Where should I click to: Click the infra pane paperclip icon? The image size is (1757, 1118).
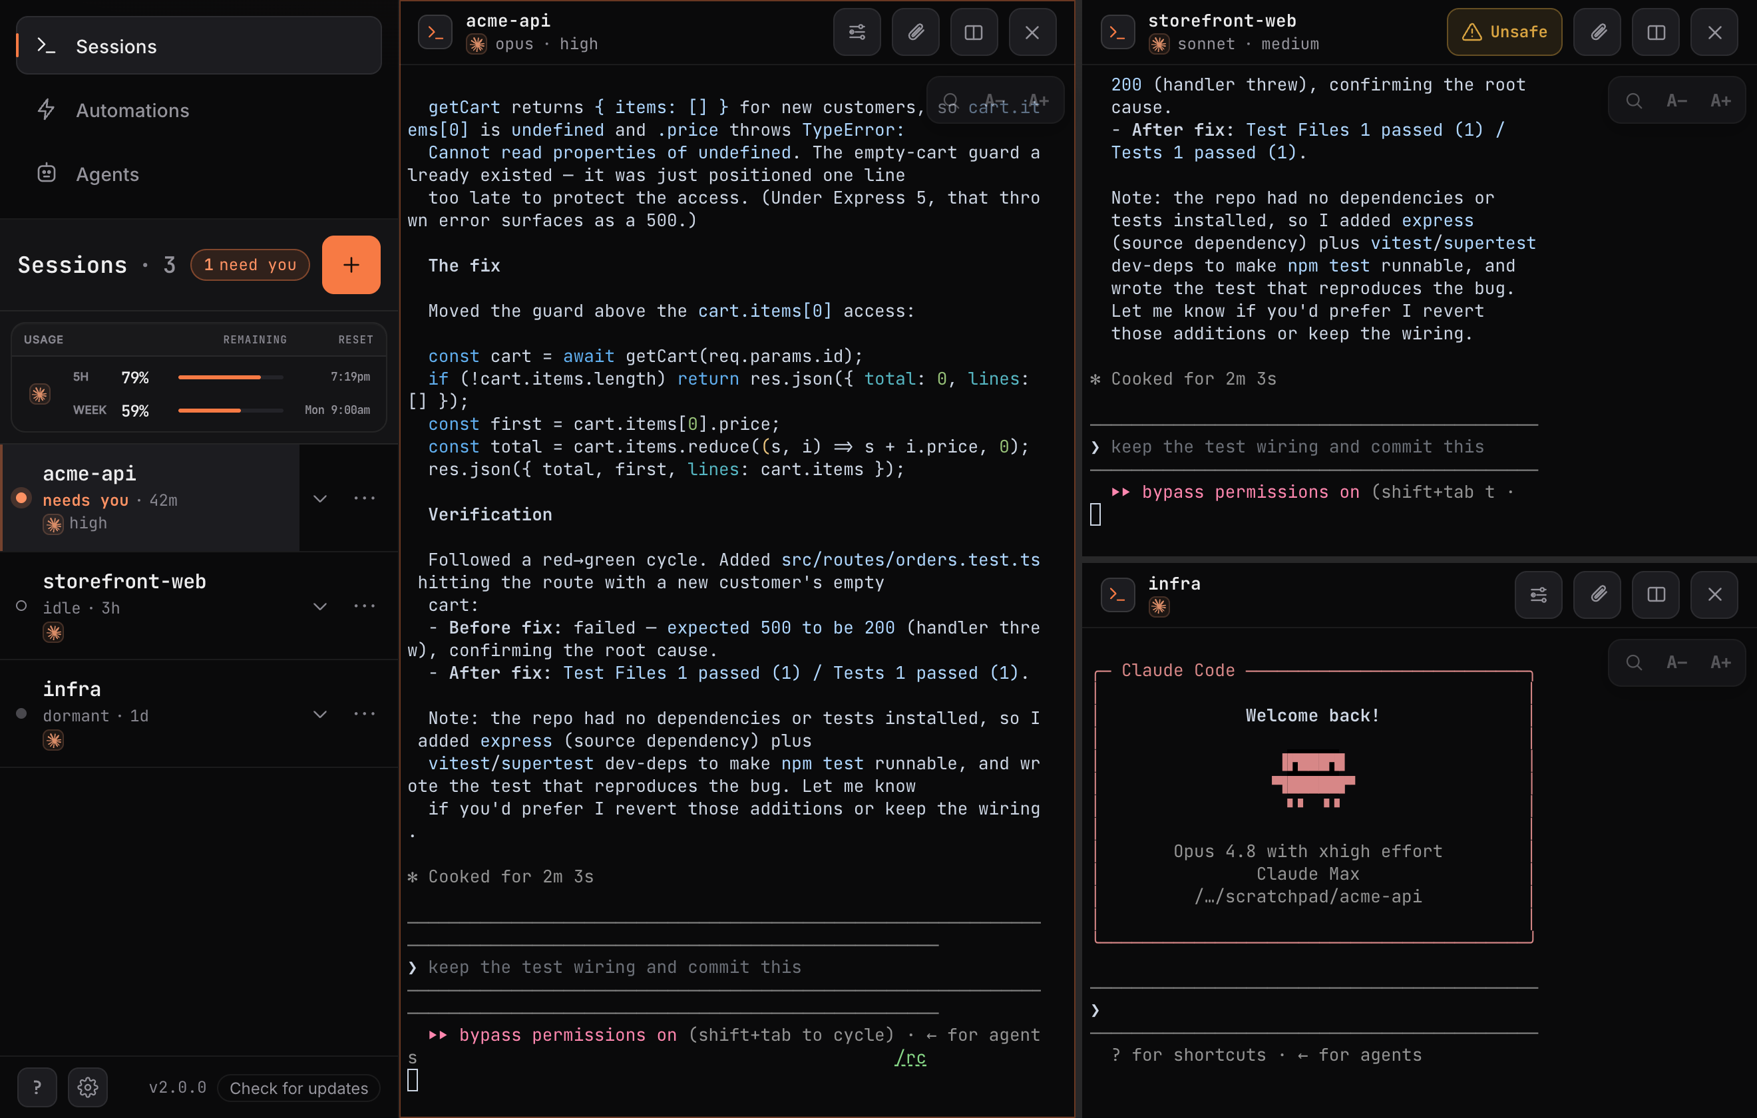click(x=1598, y=595)
